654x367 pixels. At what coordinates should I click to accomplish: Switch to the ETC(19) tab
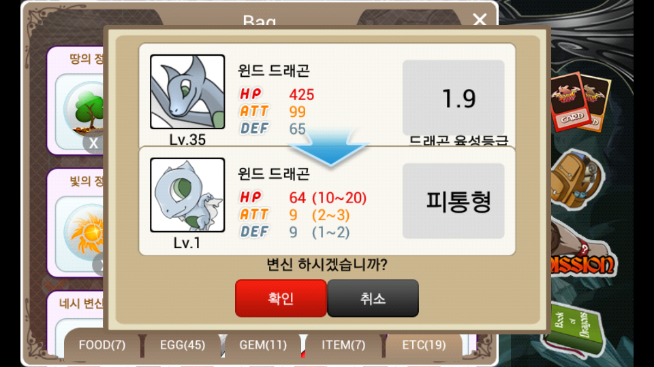click(x=424, y=345)
